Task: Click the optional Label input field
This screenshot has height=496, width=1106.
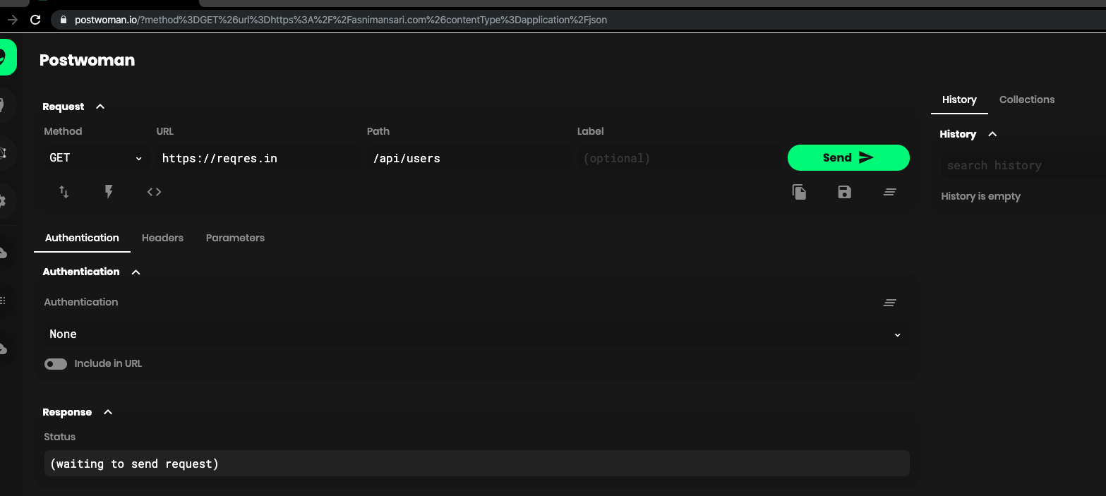Action: pyautogui.click(x=678, y=158)
